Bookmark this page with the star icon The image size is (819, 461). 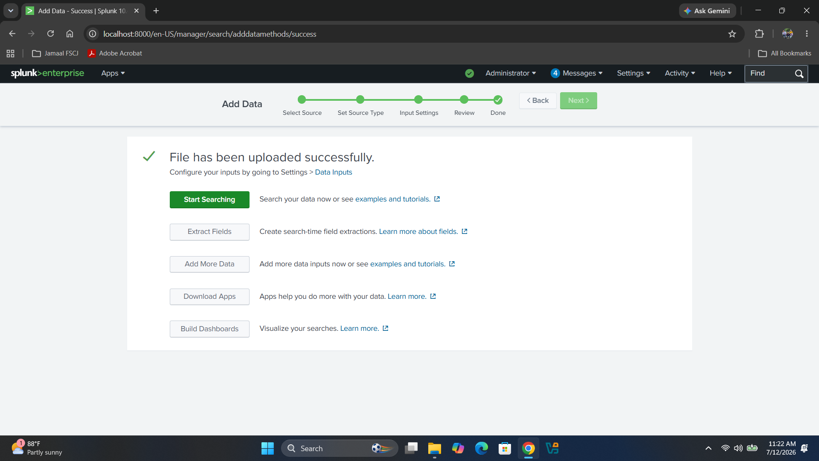tap(732, 34)
